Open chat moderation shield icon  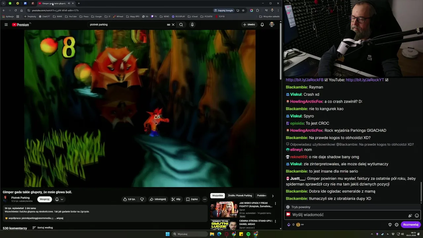click(390, 225)
